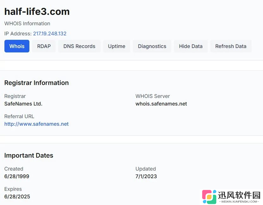Image resolution: width=263 pixels, height=205 pixels.
Task: Click the updated date 7/1/2023
Action: (146, 176)
